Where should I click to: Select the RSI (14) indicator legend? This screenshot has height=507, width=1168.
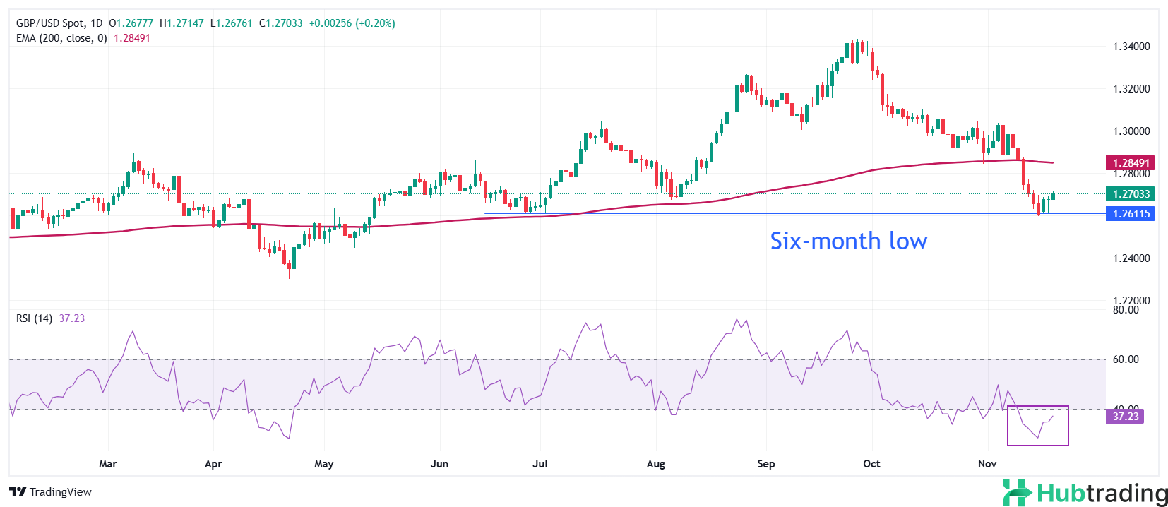[34, 318]
